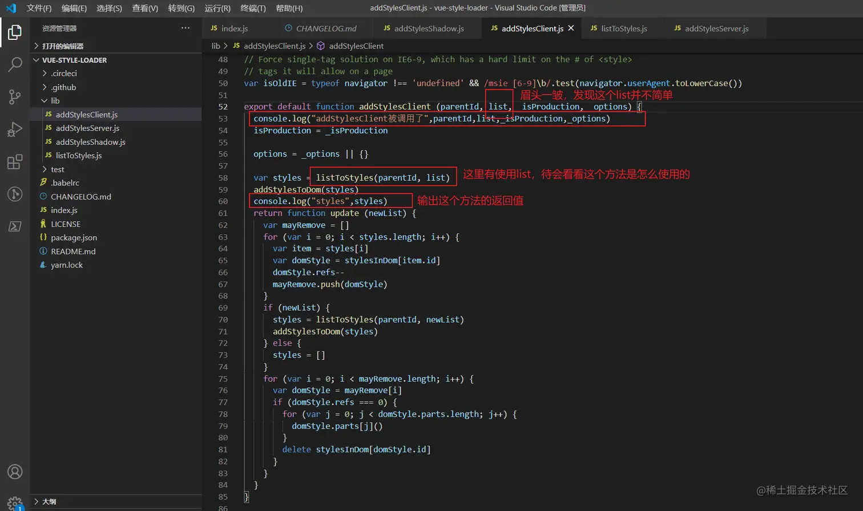Click the Babel icon next to .babelrc
The image size is (863, 511).
point(43,182)
